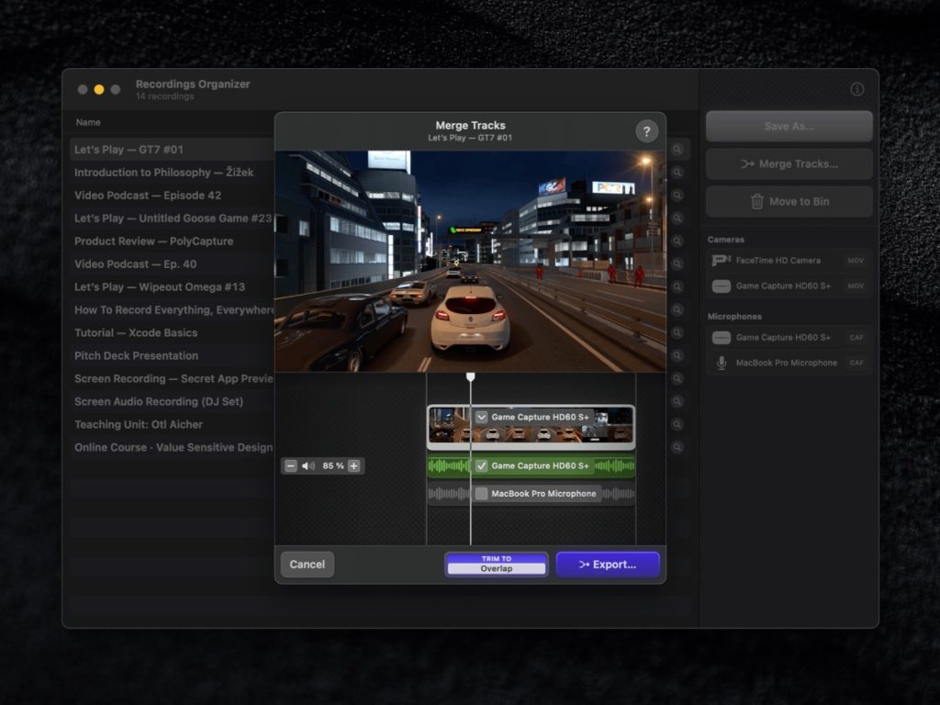Increase volume with the plus button
The width and height of the screenshot is (940, 705).
354,466
